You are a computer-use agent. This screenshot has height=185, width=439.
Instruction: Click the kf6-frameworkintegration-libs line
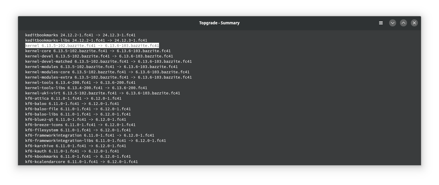point(95,141)
